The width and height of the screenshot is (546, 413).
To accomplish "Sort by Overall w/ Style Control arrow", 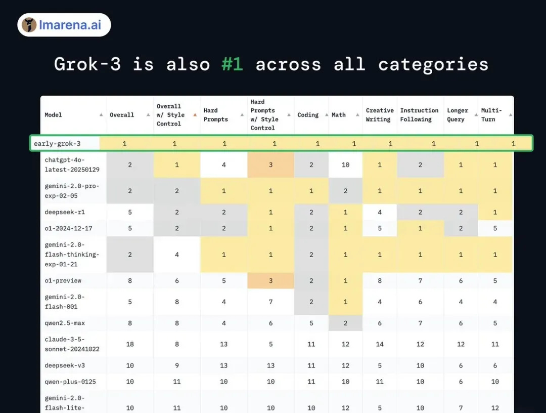I will [x=195, y=115].
